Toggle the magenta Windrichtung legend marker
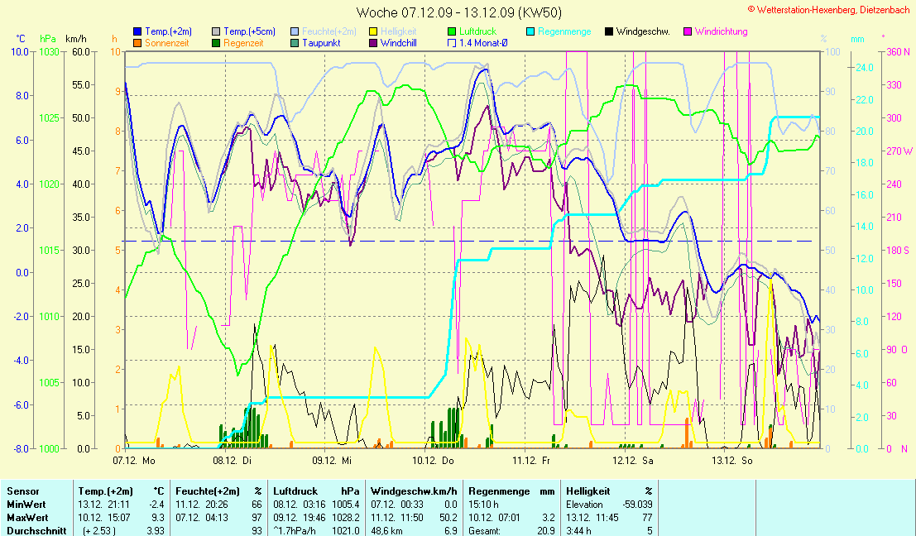This screenshot has width=916, height=536. pos(688,31)
